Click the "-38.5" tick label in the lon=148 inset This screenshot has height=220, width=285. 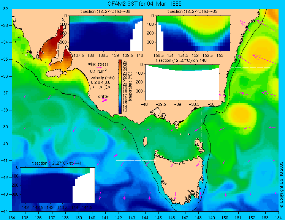click(x=194, y=104)
